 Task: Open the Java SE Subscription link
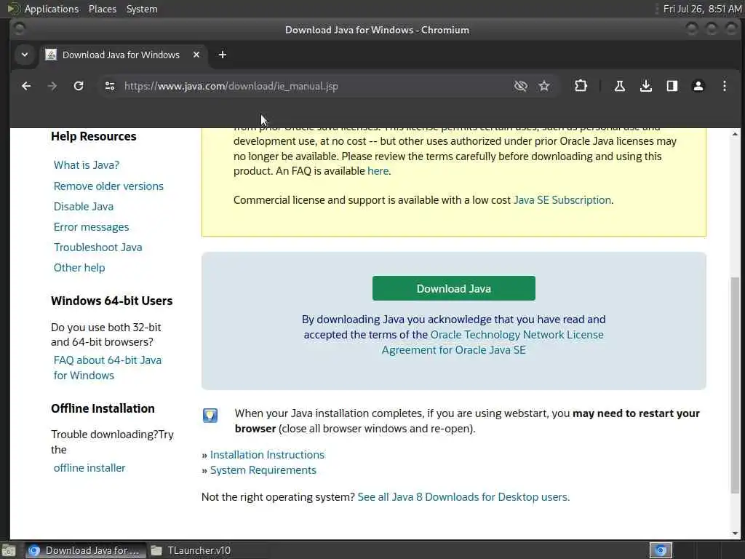pyautogui.click(x=562, y=200)
